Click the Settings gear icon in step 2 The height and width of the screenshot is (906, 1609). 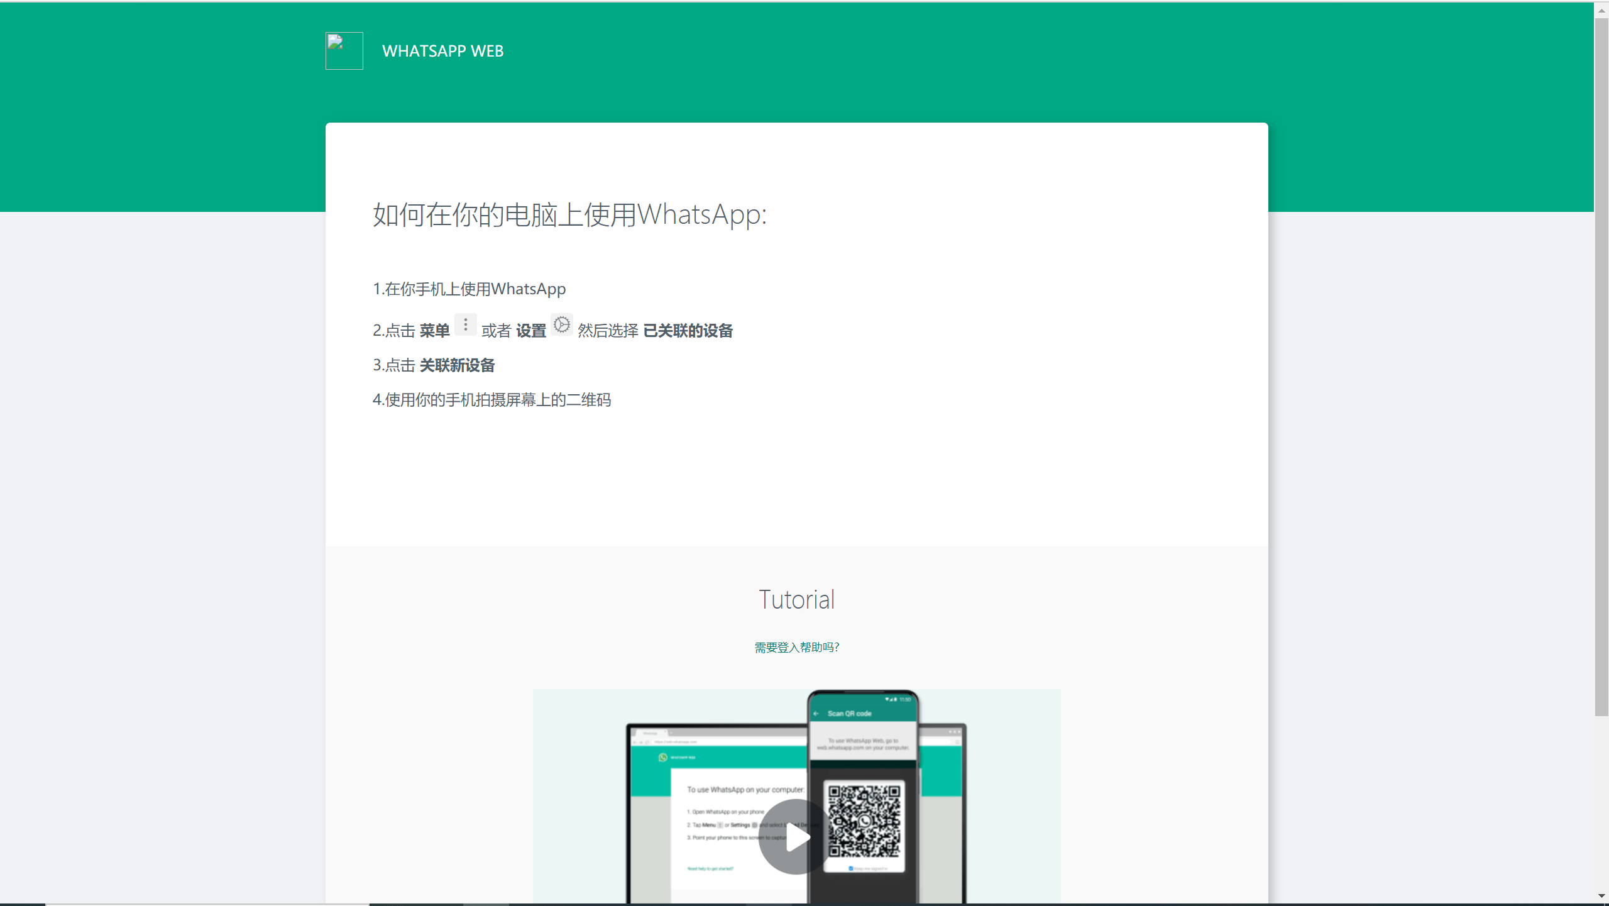(562, 324)
